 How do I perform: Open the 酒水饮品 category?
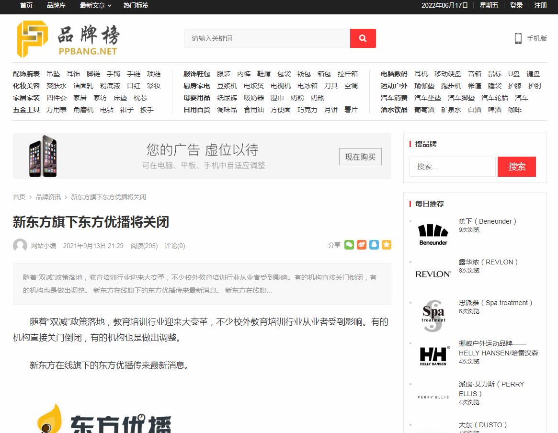[394, 110]
